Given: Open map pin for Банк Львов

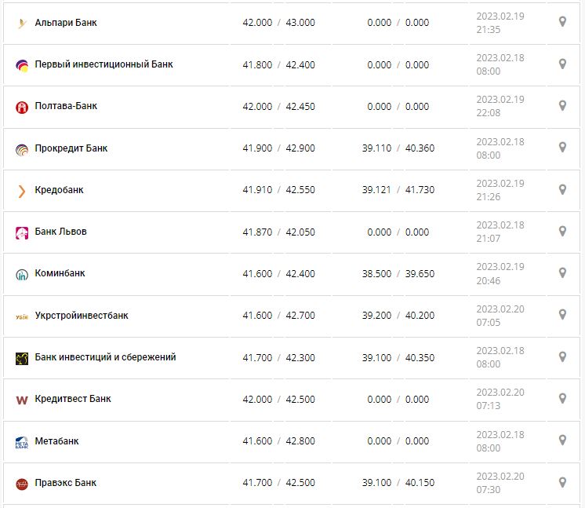Looking at the screenshot, I should [562, 232].
